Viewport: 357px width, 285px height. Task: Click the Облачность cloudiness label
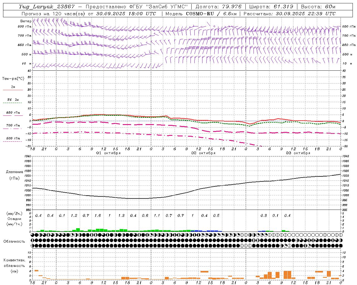tap(14, 242)
